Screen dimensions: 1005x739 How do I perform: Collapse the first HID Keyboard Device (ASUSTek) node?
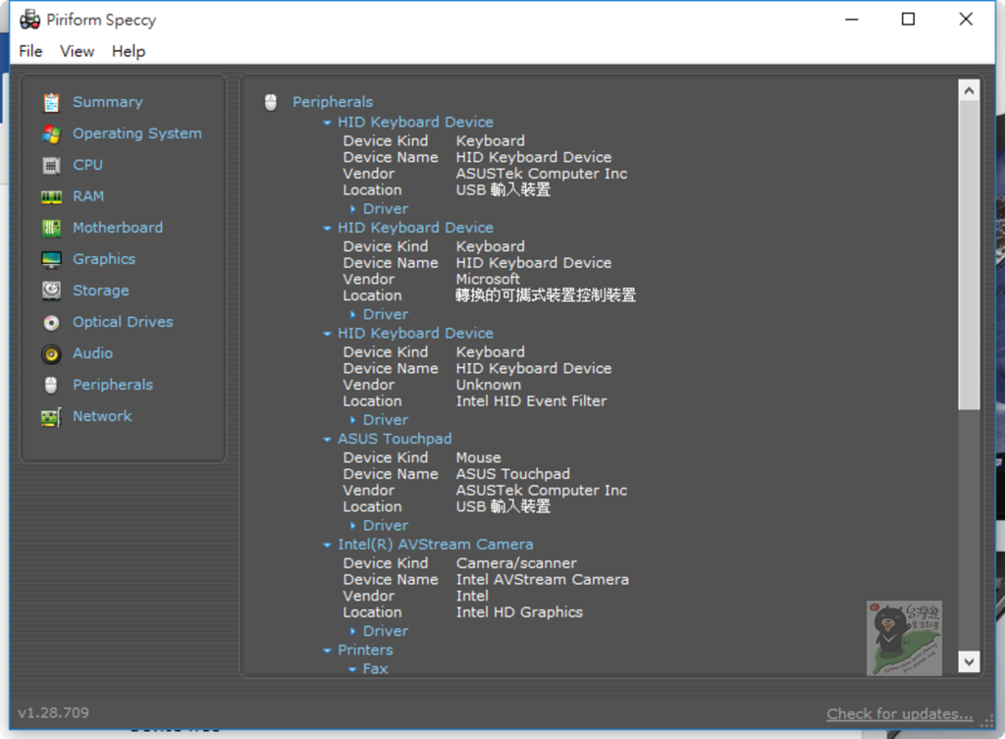327,123
